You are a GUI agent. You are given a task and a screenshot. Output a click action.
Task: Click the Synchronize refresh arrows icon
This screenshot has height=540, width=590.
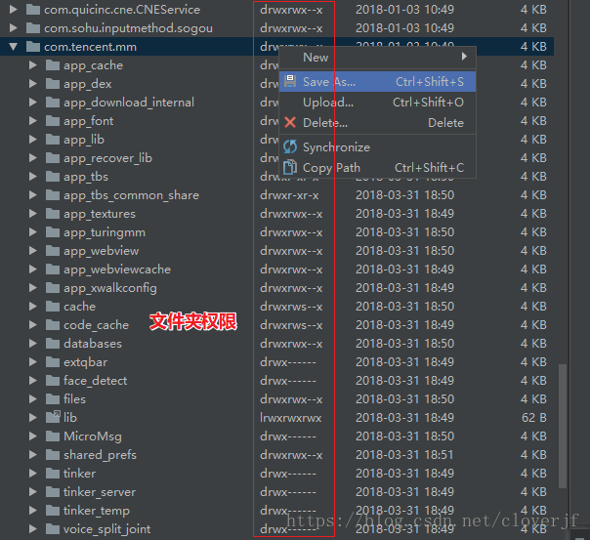tap(290, 146)
